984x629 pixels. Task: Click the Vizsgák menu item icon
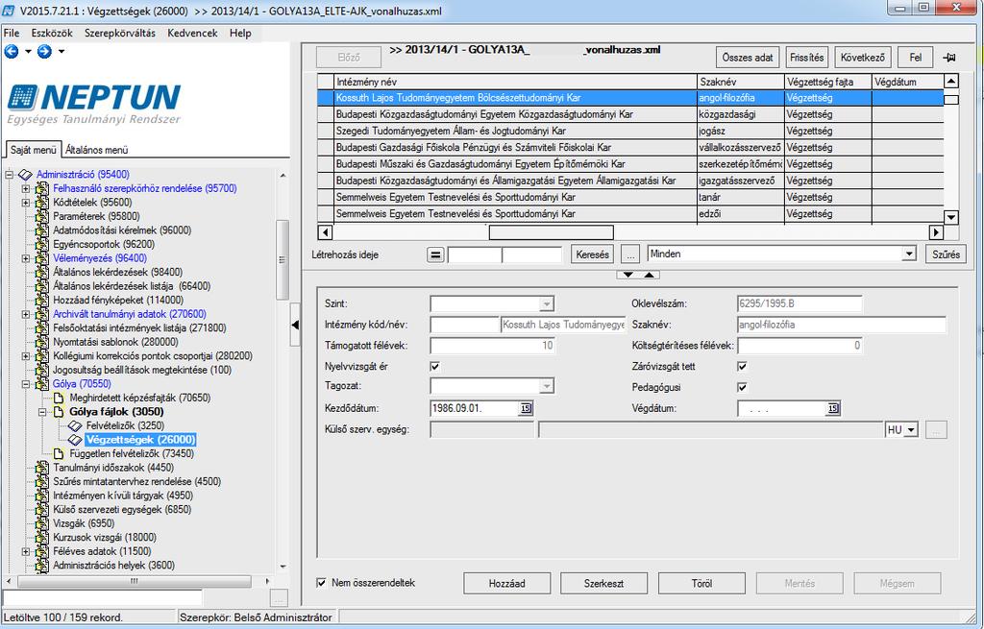pyautogui.click(x=42, y=523)
